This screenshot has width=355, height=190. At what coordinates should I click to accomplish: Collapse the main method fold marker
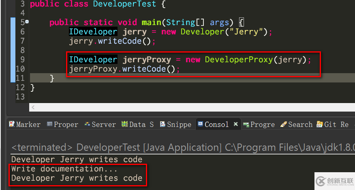[27, 22]
